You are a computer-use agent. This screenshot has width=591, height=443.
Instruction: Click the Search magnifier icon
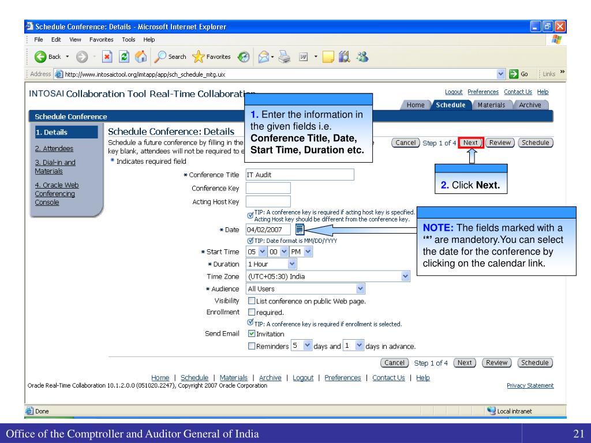160,57
